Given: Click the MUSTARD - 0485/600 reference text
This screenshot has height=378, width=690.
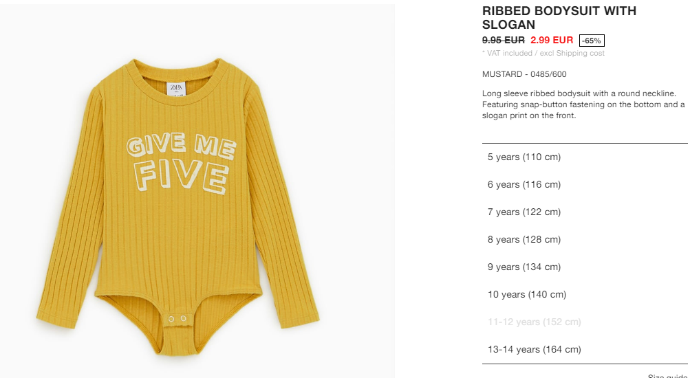Looking at the screenshot, I should point(524,74).
